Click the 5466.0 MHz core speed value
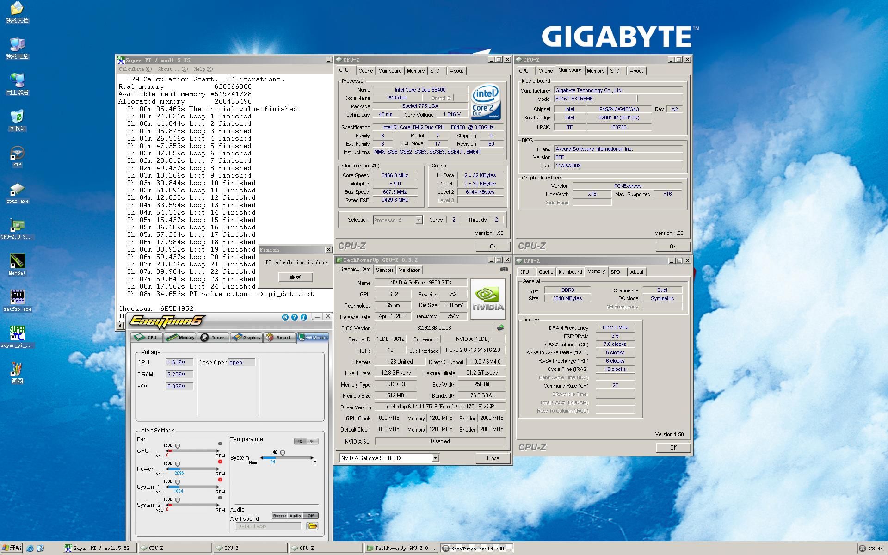This screenshot has height=555, width=888. [395, 175]
